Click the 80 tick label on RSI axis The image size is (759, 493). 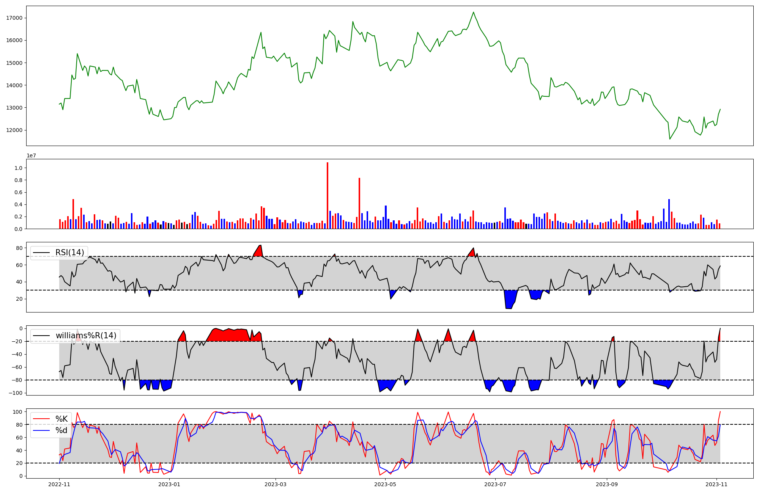pos(19,248)
